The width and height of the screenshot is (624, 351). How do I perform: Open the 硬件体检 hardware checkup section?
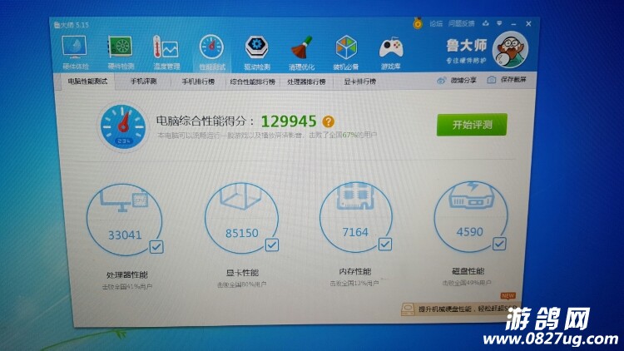[75, 52]
